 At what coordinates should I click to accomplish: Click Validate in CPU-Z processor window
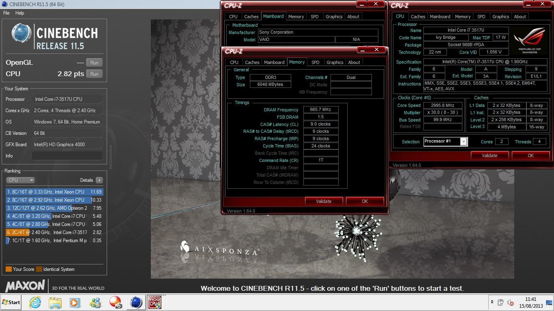pyautogui.click(x=490, y=155)
